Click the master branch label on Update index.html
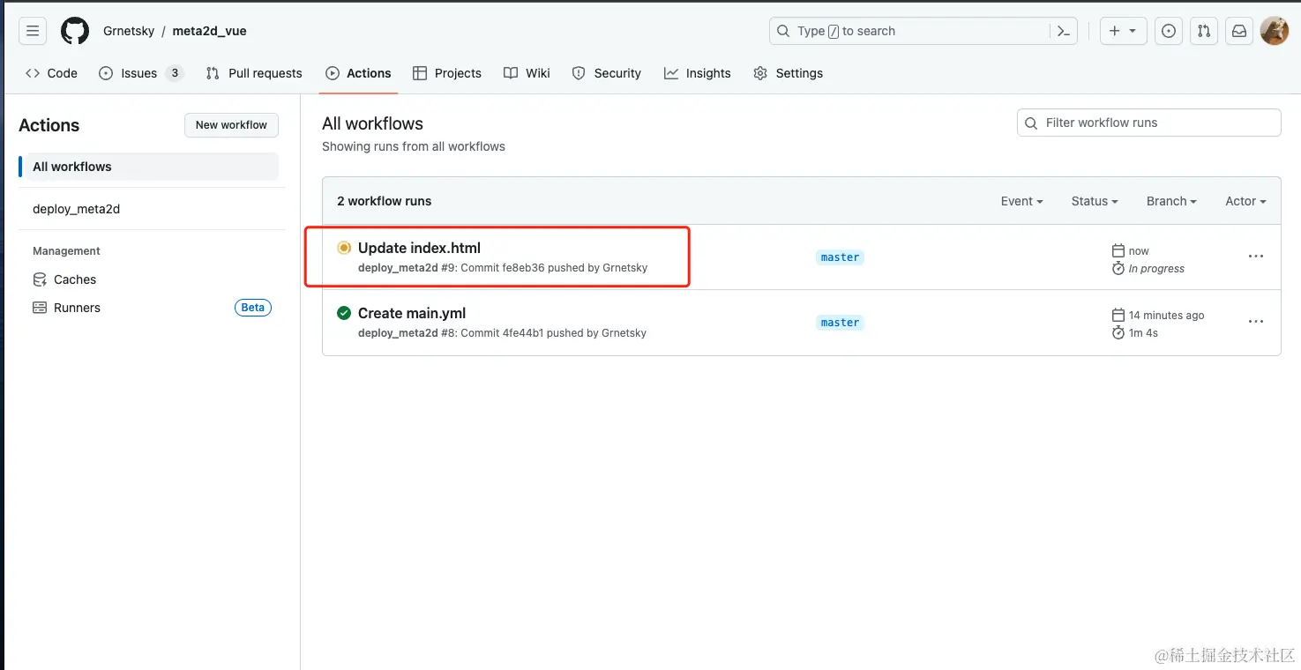The image size is (1301, 670). coord(840,257)
